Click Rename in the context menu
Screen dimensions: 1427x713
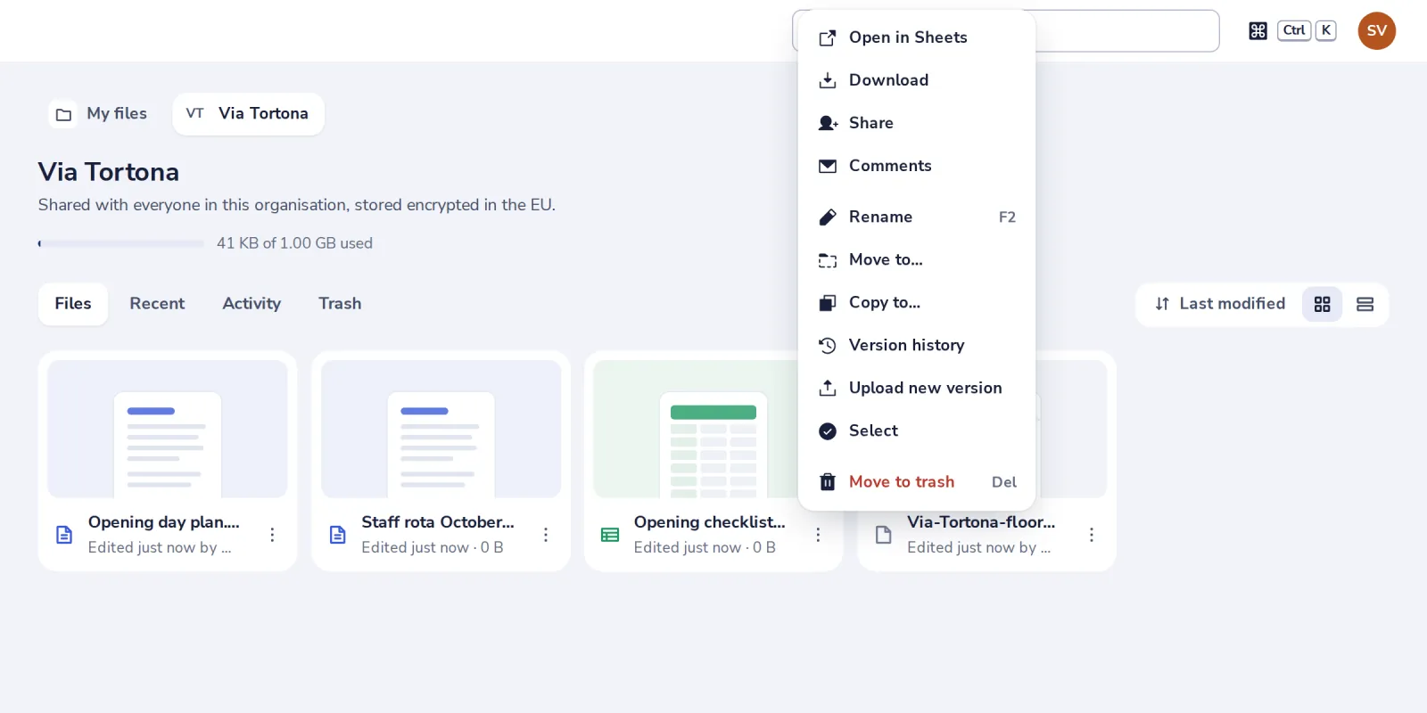point(917,217)
